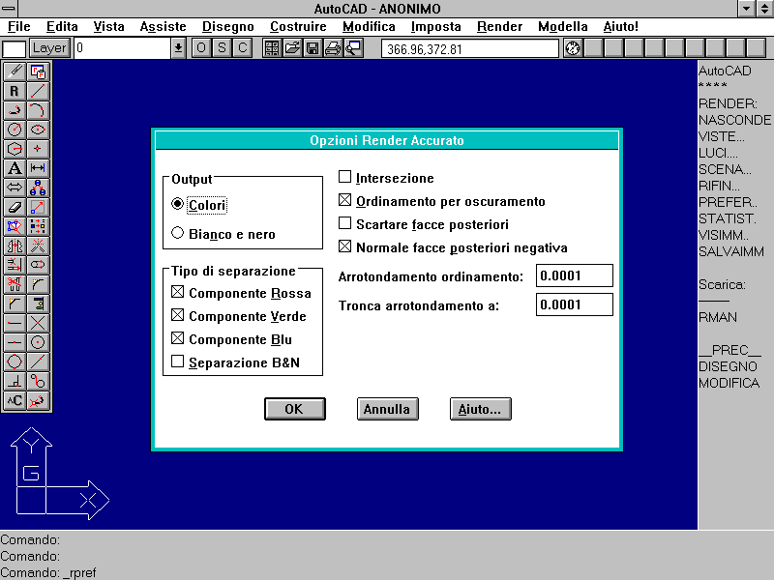This screenshot has height=580, width=774.
Task: Select the intersection object snap icon
Action: pyautogui.click(x=38, y=323)
